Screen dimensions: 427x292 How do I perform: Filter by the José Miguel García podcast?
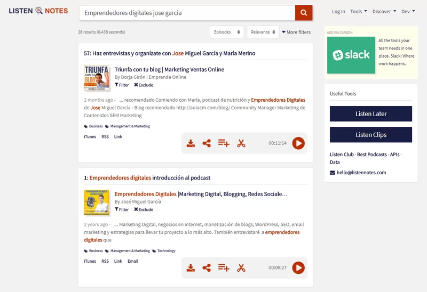click(x=122, y=209)
